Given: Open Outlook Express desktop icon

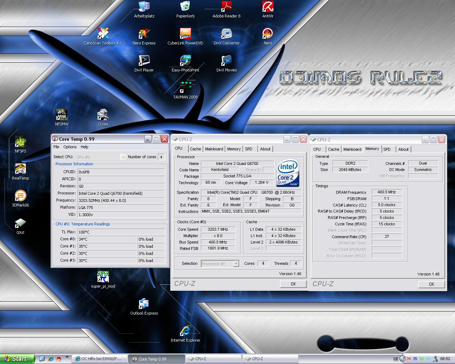Looking at the screenshot, I should pos(144,307).
